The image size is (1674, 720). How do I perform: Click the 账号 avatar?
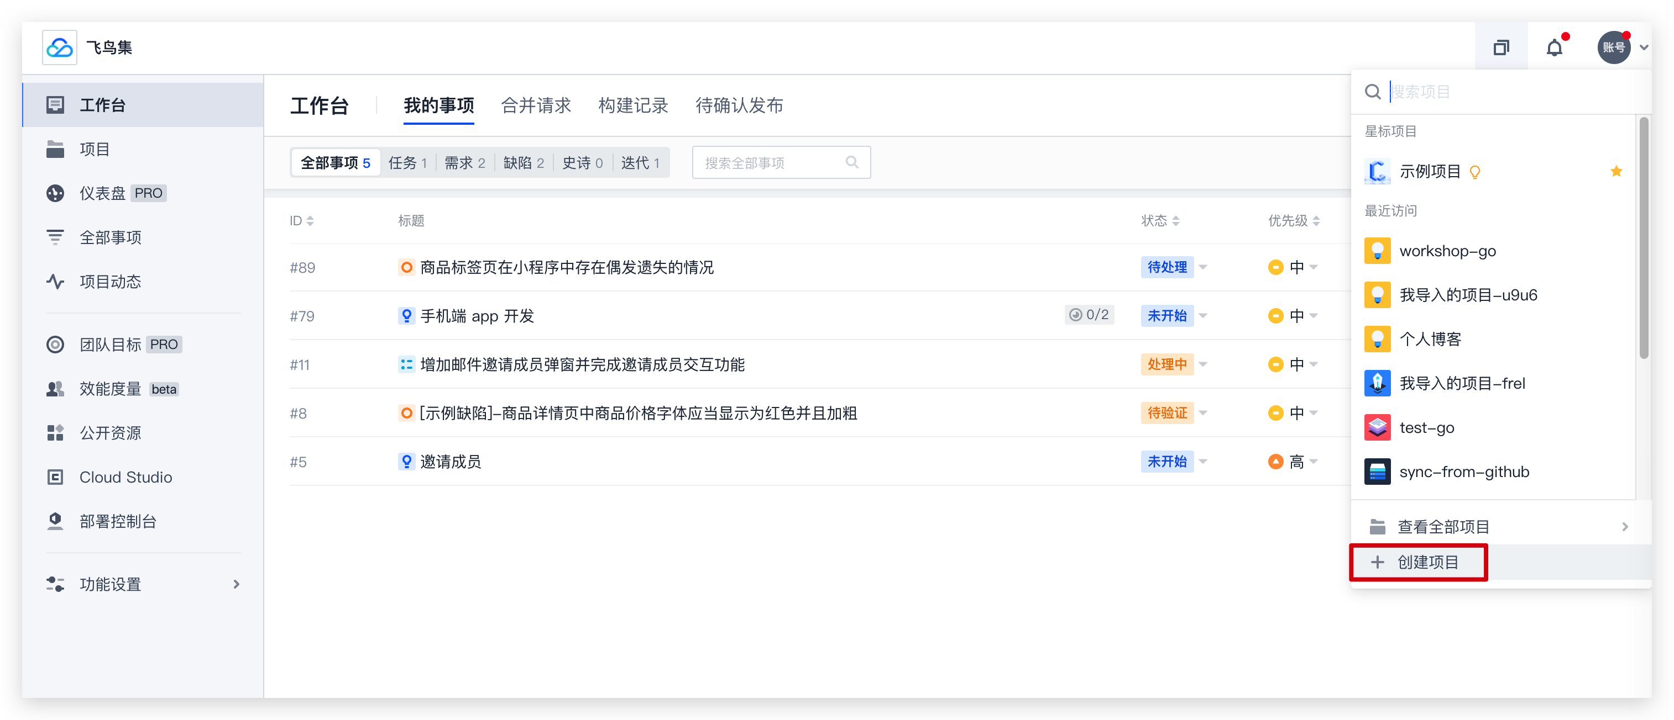point(1614,47)
